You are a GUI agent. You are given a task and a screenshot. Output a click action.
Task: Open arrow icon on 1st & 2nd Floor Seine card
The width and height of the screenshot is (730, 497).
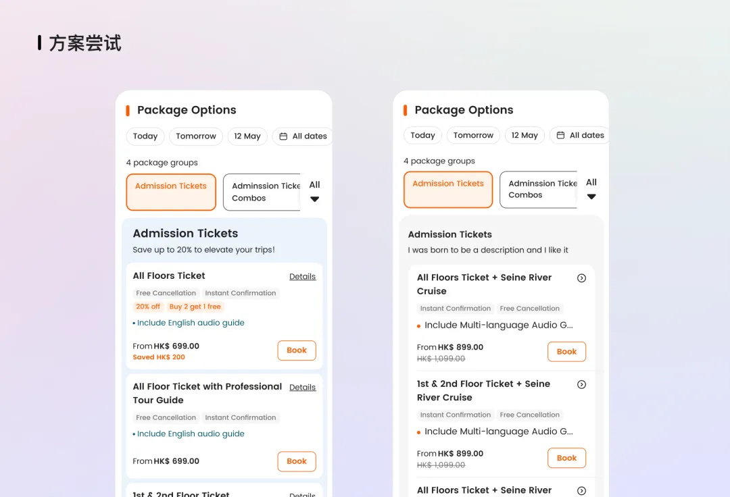tap(581, 384)
